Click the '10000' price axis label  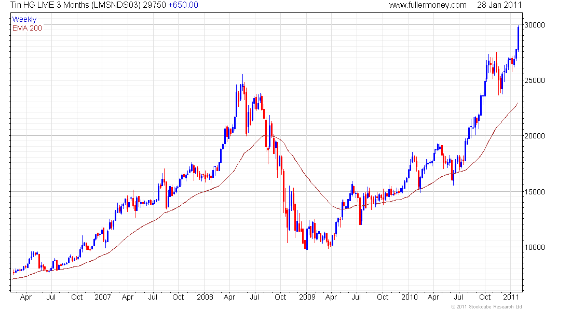point(535,247)
